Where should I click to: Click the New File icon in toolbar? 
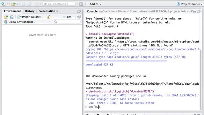click(3, 4)
